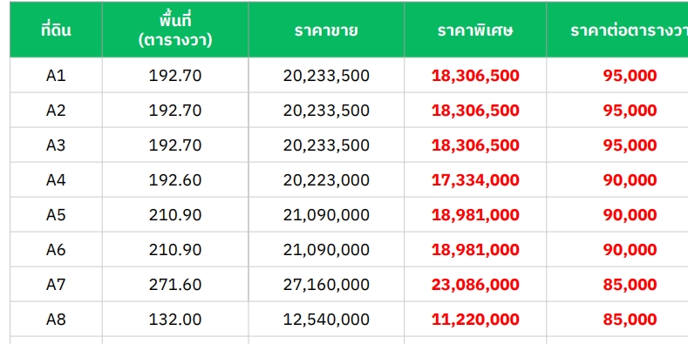The width and height of the screenshot is (688, 344).
Task: Click sale price 12,540,000
Action: [x=326, y=319]
